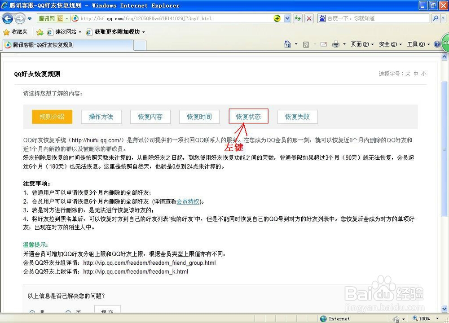Click the 提交 submit button

(x=107, y=311)
